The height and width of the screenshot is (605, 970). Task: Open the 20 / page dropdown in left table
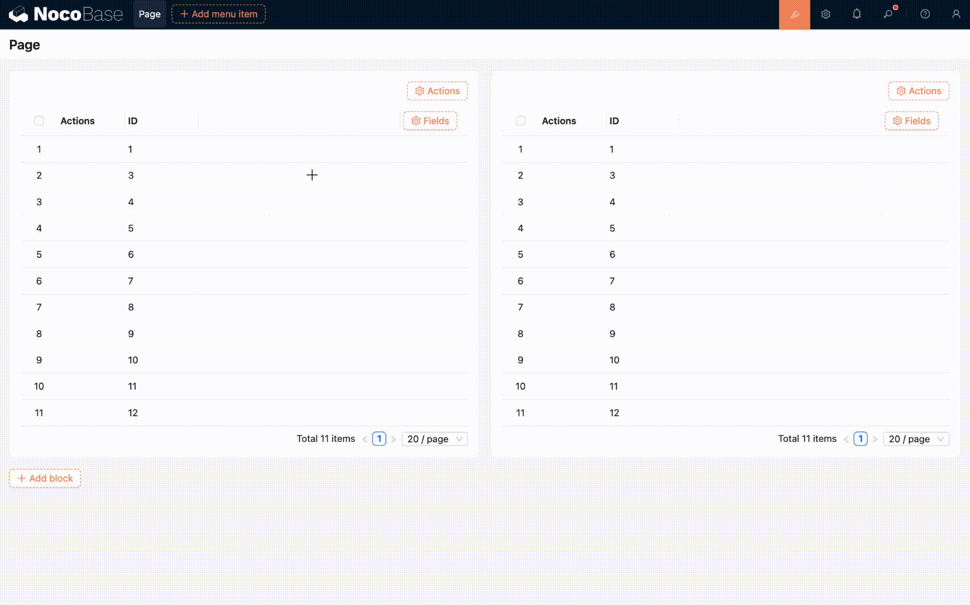click(x=434, y=439)
